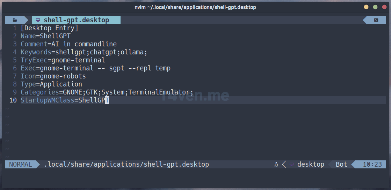
Task: Click line number 1 in the gutter
Action: coord(15,28)
